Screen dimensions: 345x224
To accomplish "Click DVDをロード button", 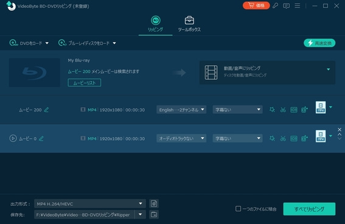I will [26, 43].
